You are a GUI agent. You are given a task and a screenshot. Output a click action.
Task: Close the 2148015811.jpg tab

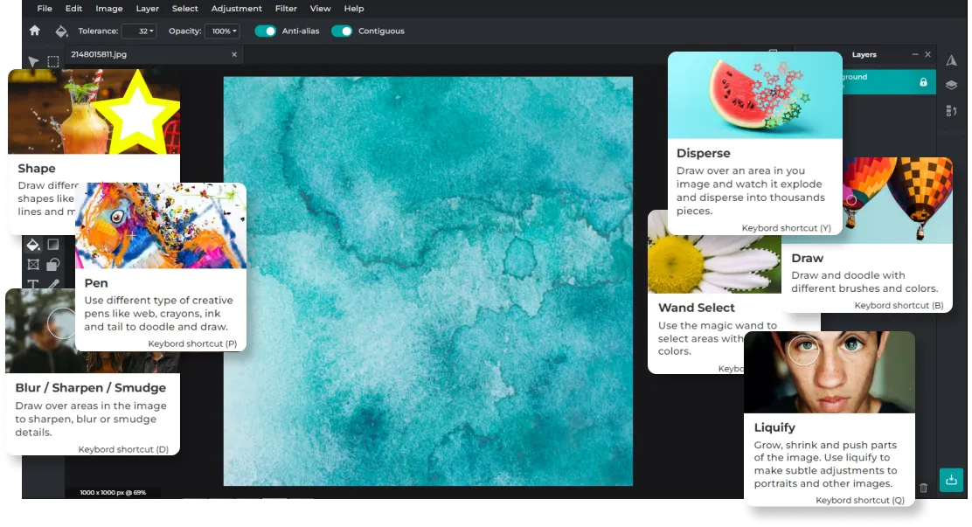[234, 54]
